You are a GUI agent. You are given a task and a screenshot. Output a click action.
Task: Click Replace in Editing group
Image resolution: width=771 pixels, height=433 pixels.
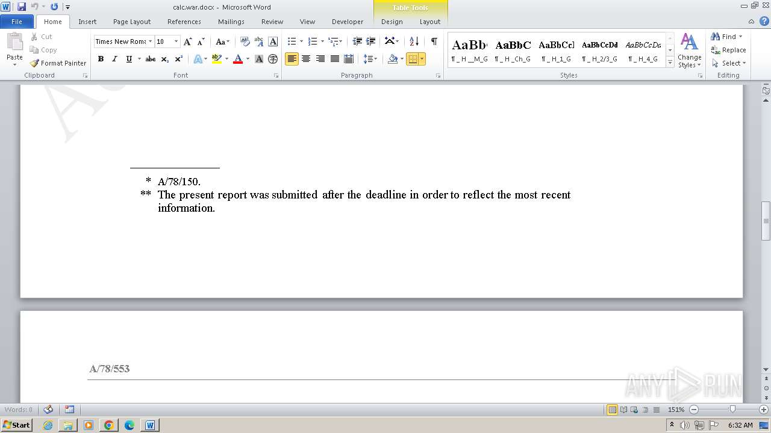pos(728,50)
